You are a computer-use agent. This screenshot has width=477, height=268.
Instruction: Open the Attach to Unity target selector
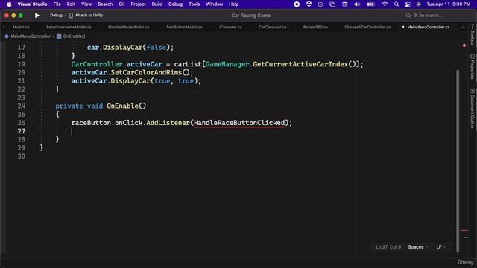click(x=86, y=15)
